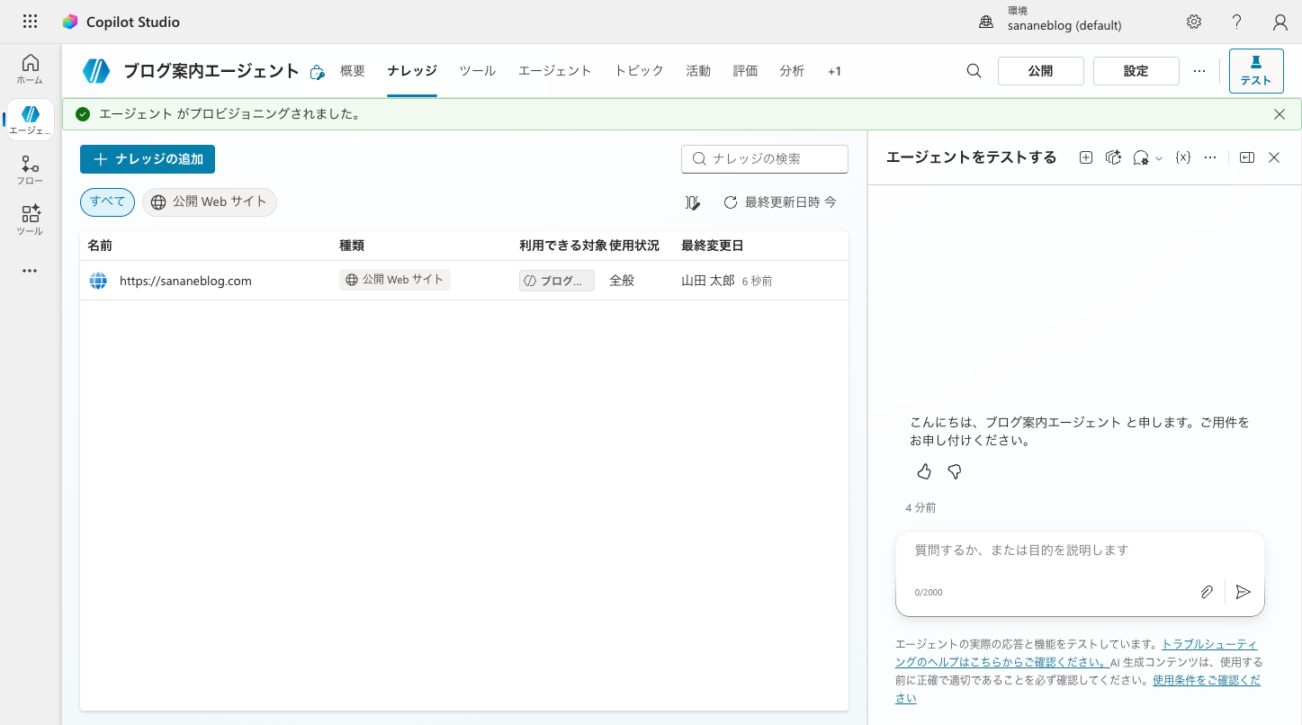The width and height of the screenshot is (1302, 725).
Task: Focus the ナレッジの検索 search field
Action: (x=765, y=159)
